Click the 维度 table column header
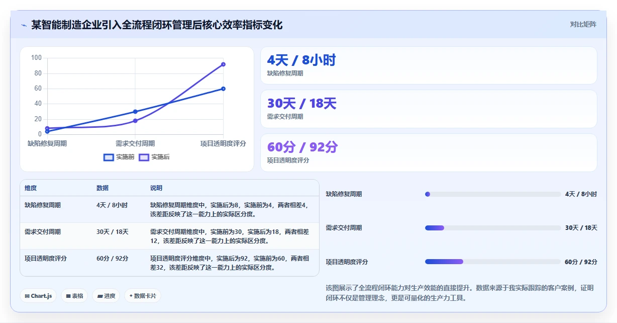This screenshot has height=323, width=617. 31,188
